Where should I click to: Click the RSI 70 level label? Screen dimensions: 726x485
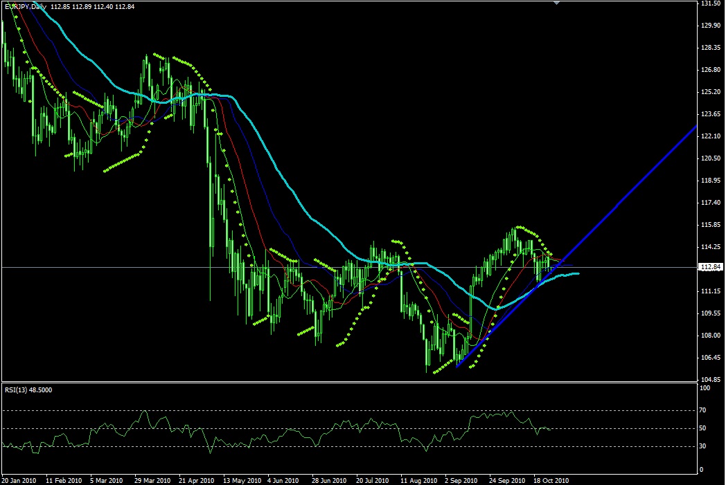pos(703,410)
